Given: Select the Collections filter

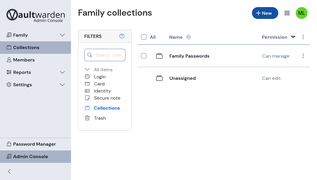Looking at the screenshot, I should tap(107, 108).
